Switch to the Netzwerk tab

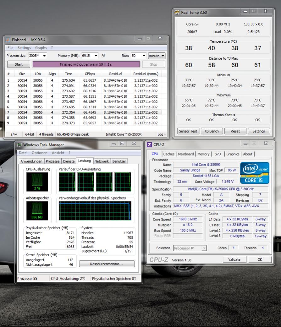[x=102, y=161]
